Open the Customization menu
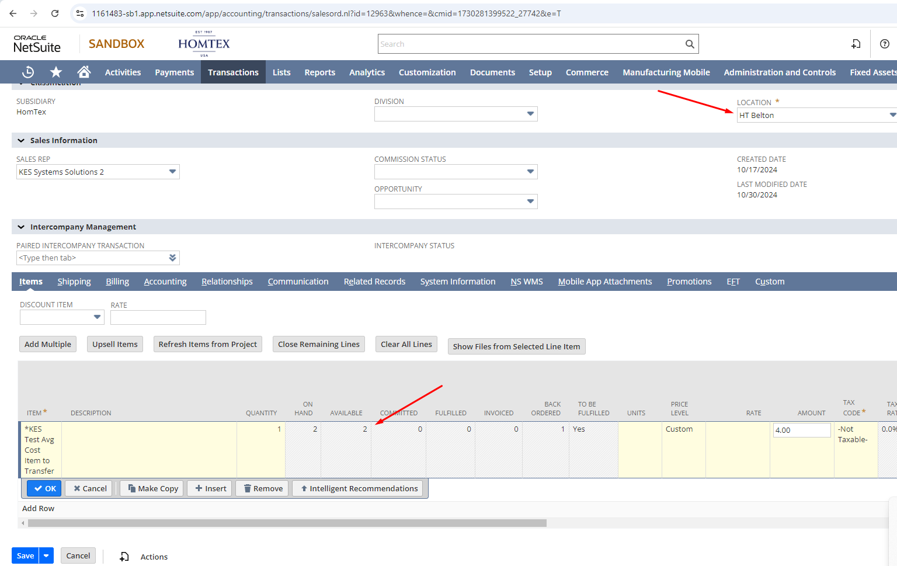This screenshot has width=897, height=566. (427, 72)
